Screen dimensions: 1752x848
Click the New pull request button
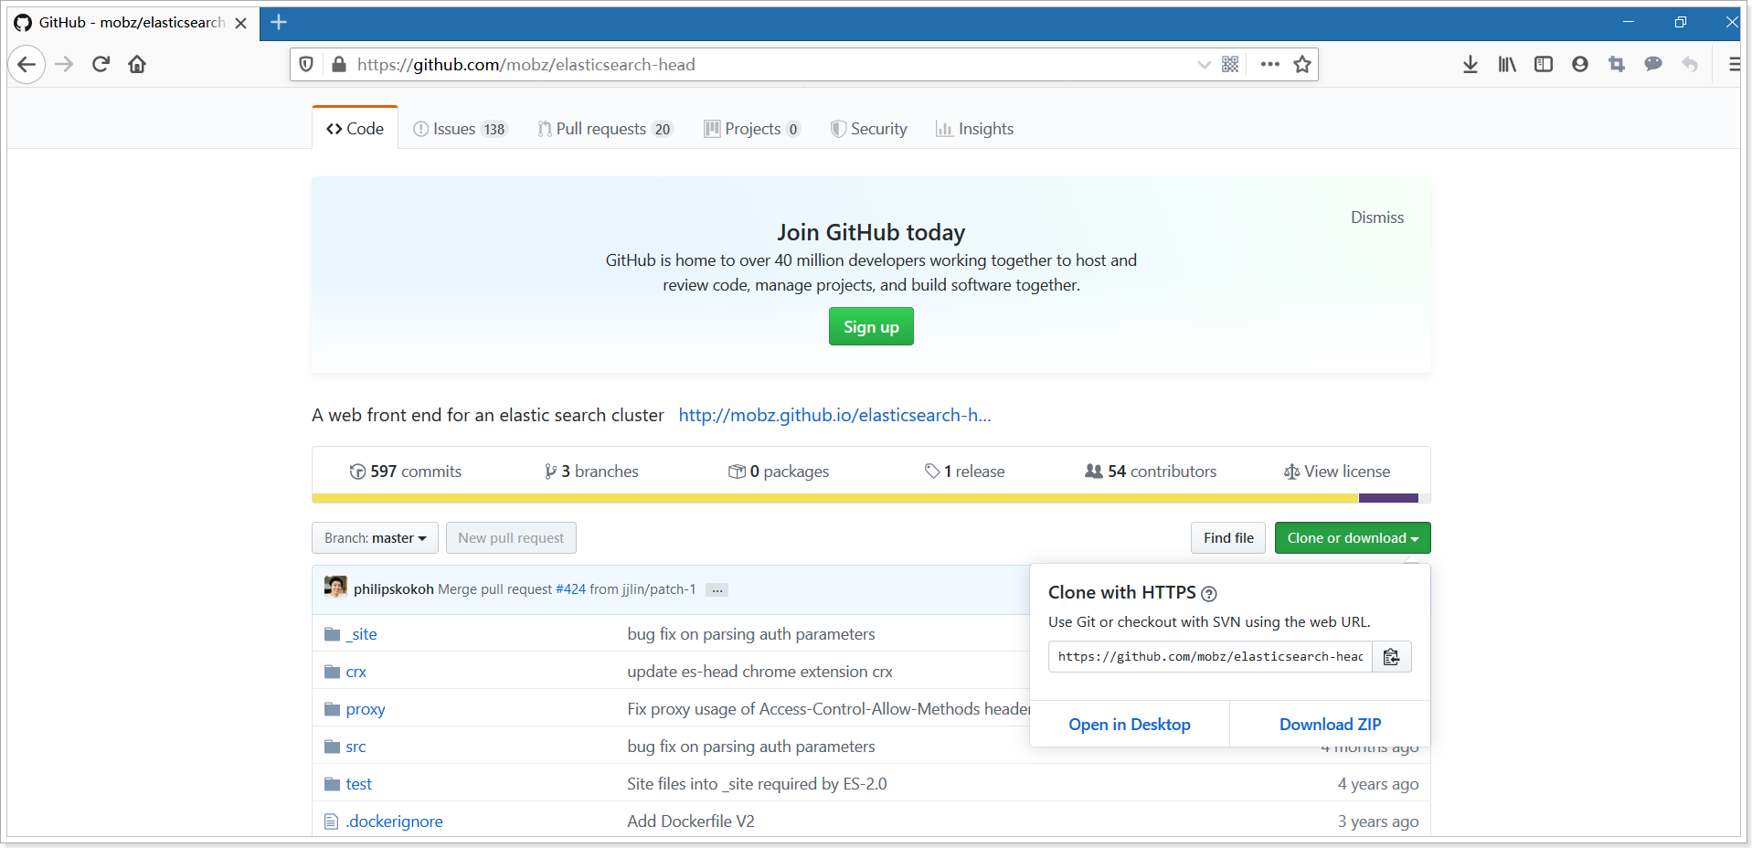511,538
